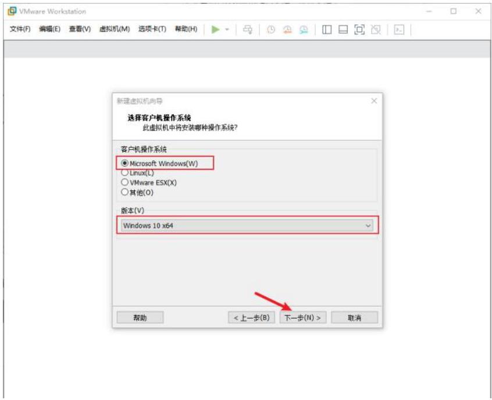Screen dimensions: 492x400
Task: Close the VMware Workstation window
Action: (x=478, y=11)
